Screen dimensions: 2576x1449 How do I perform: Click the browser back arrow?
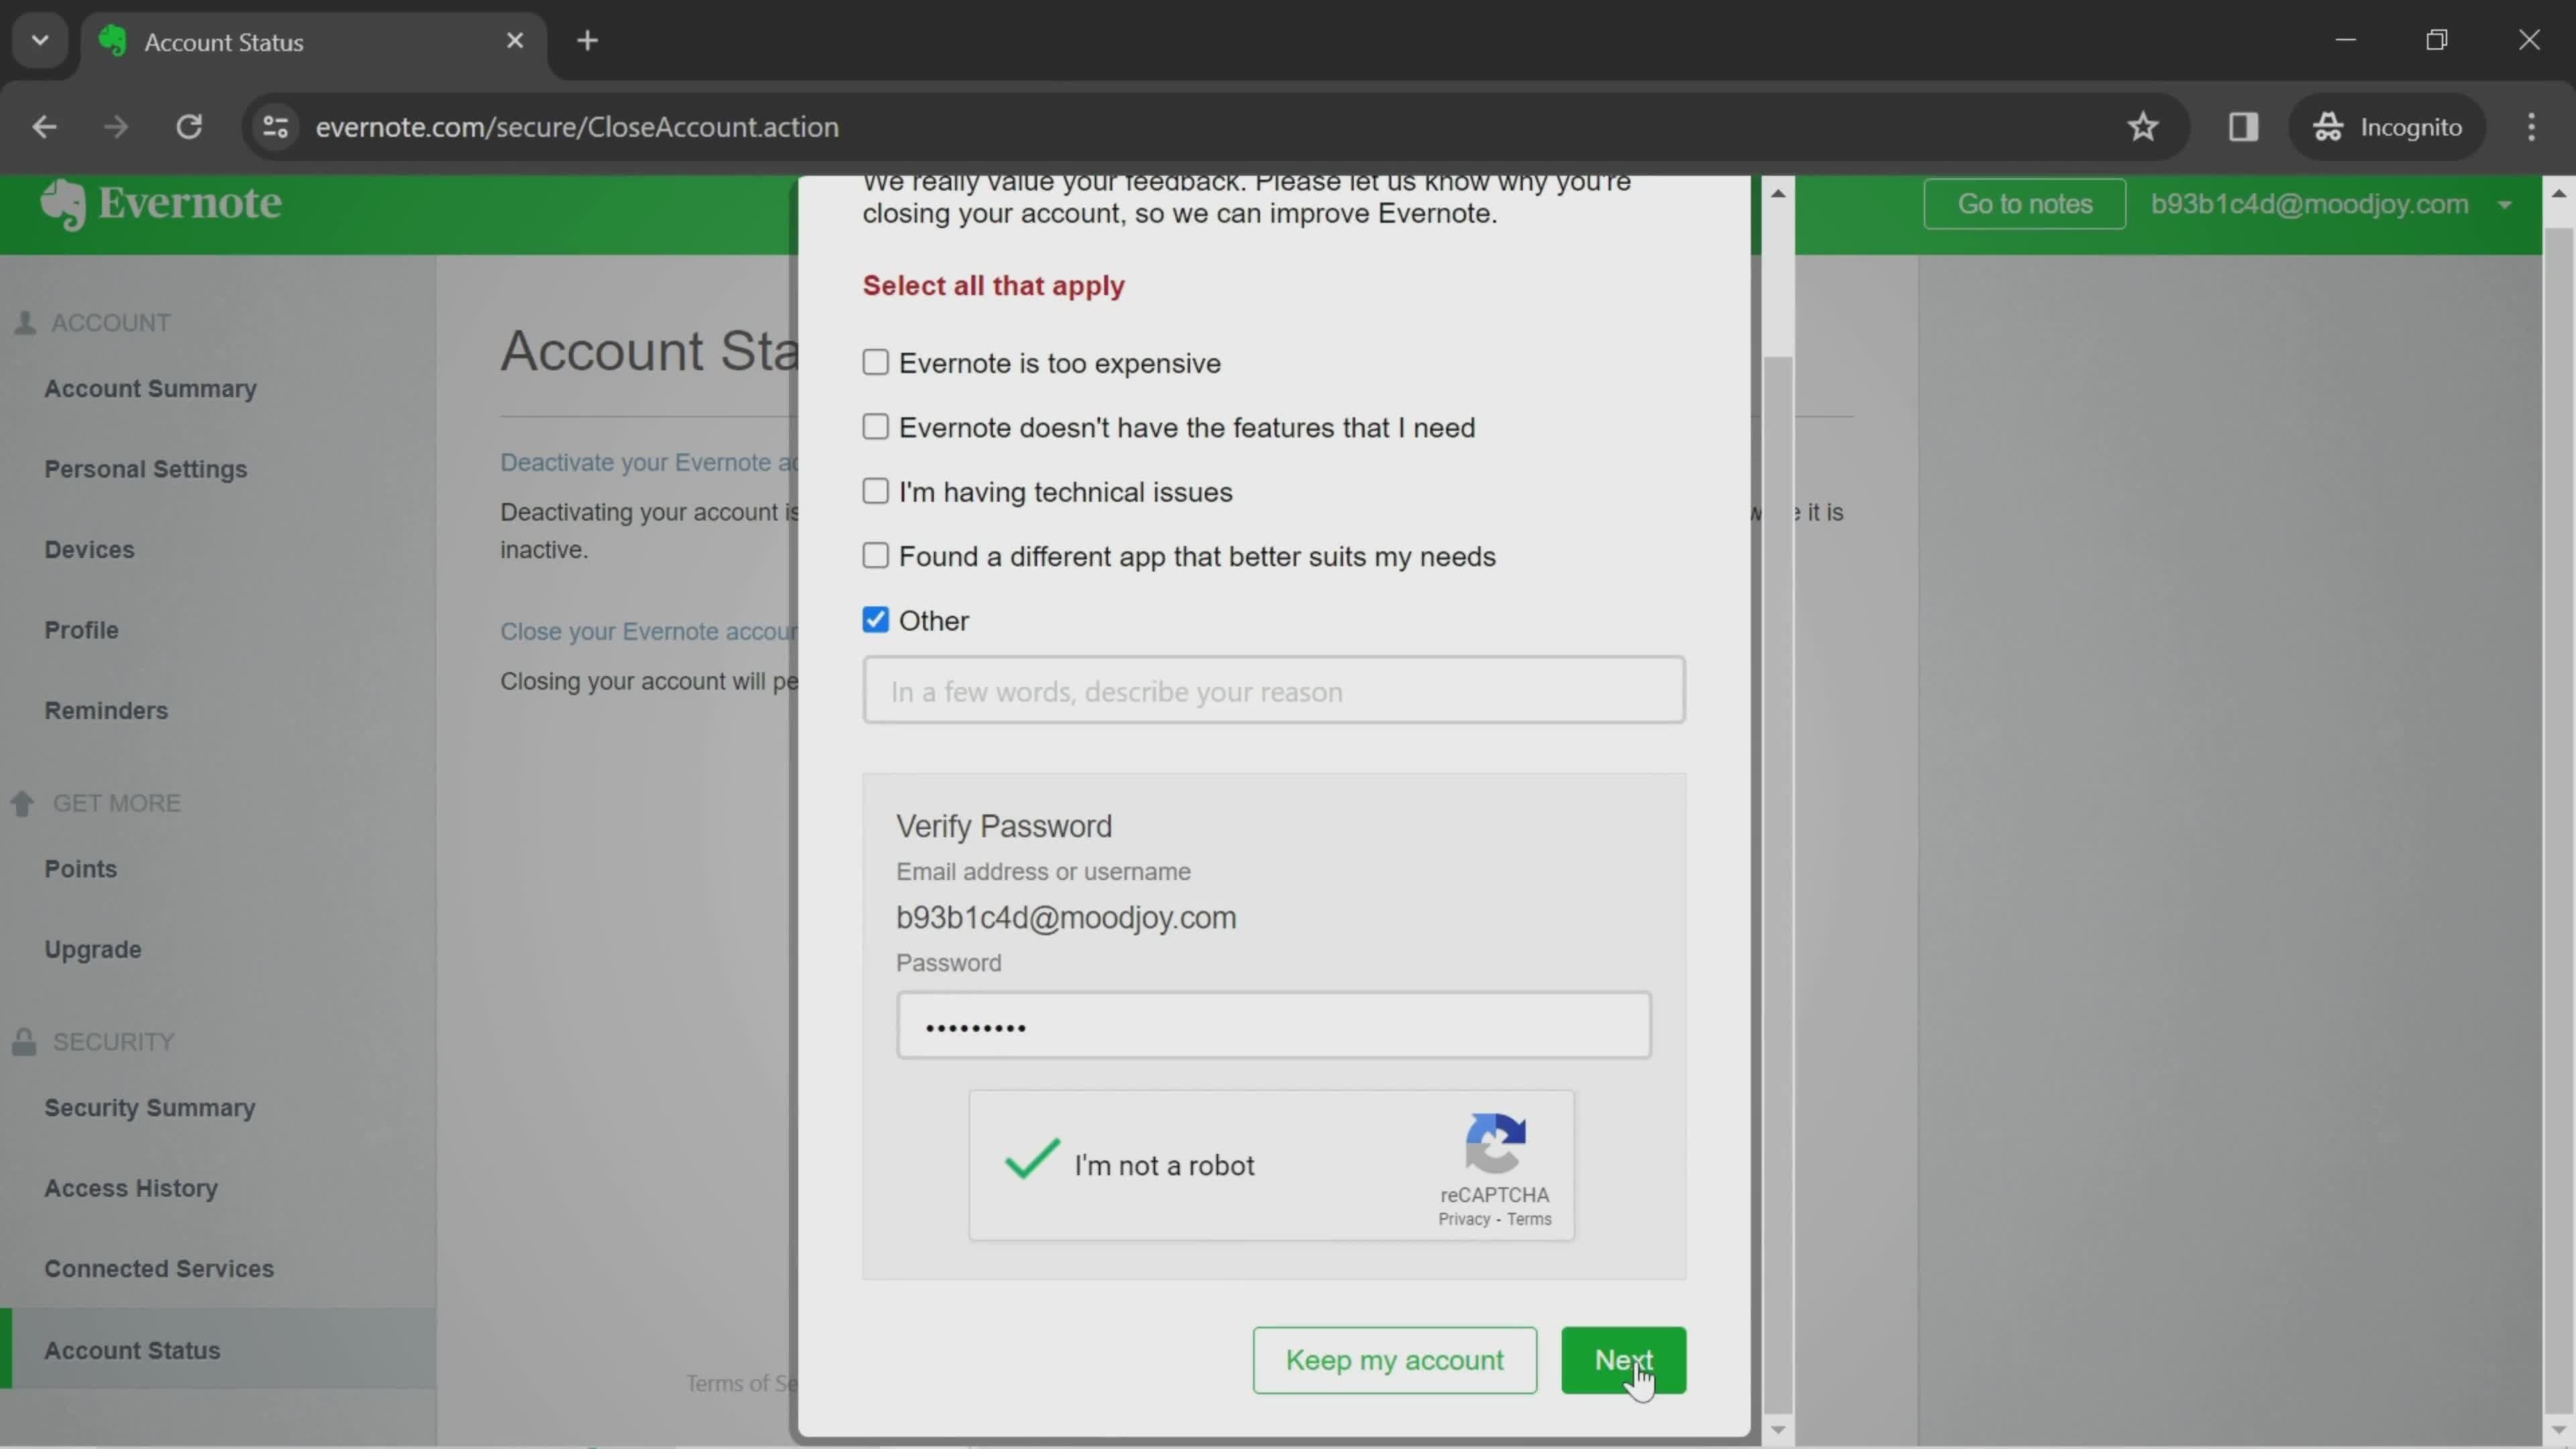point(44,127)
